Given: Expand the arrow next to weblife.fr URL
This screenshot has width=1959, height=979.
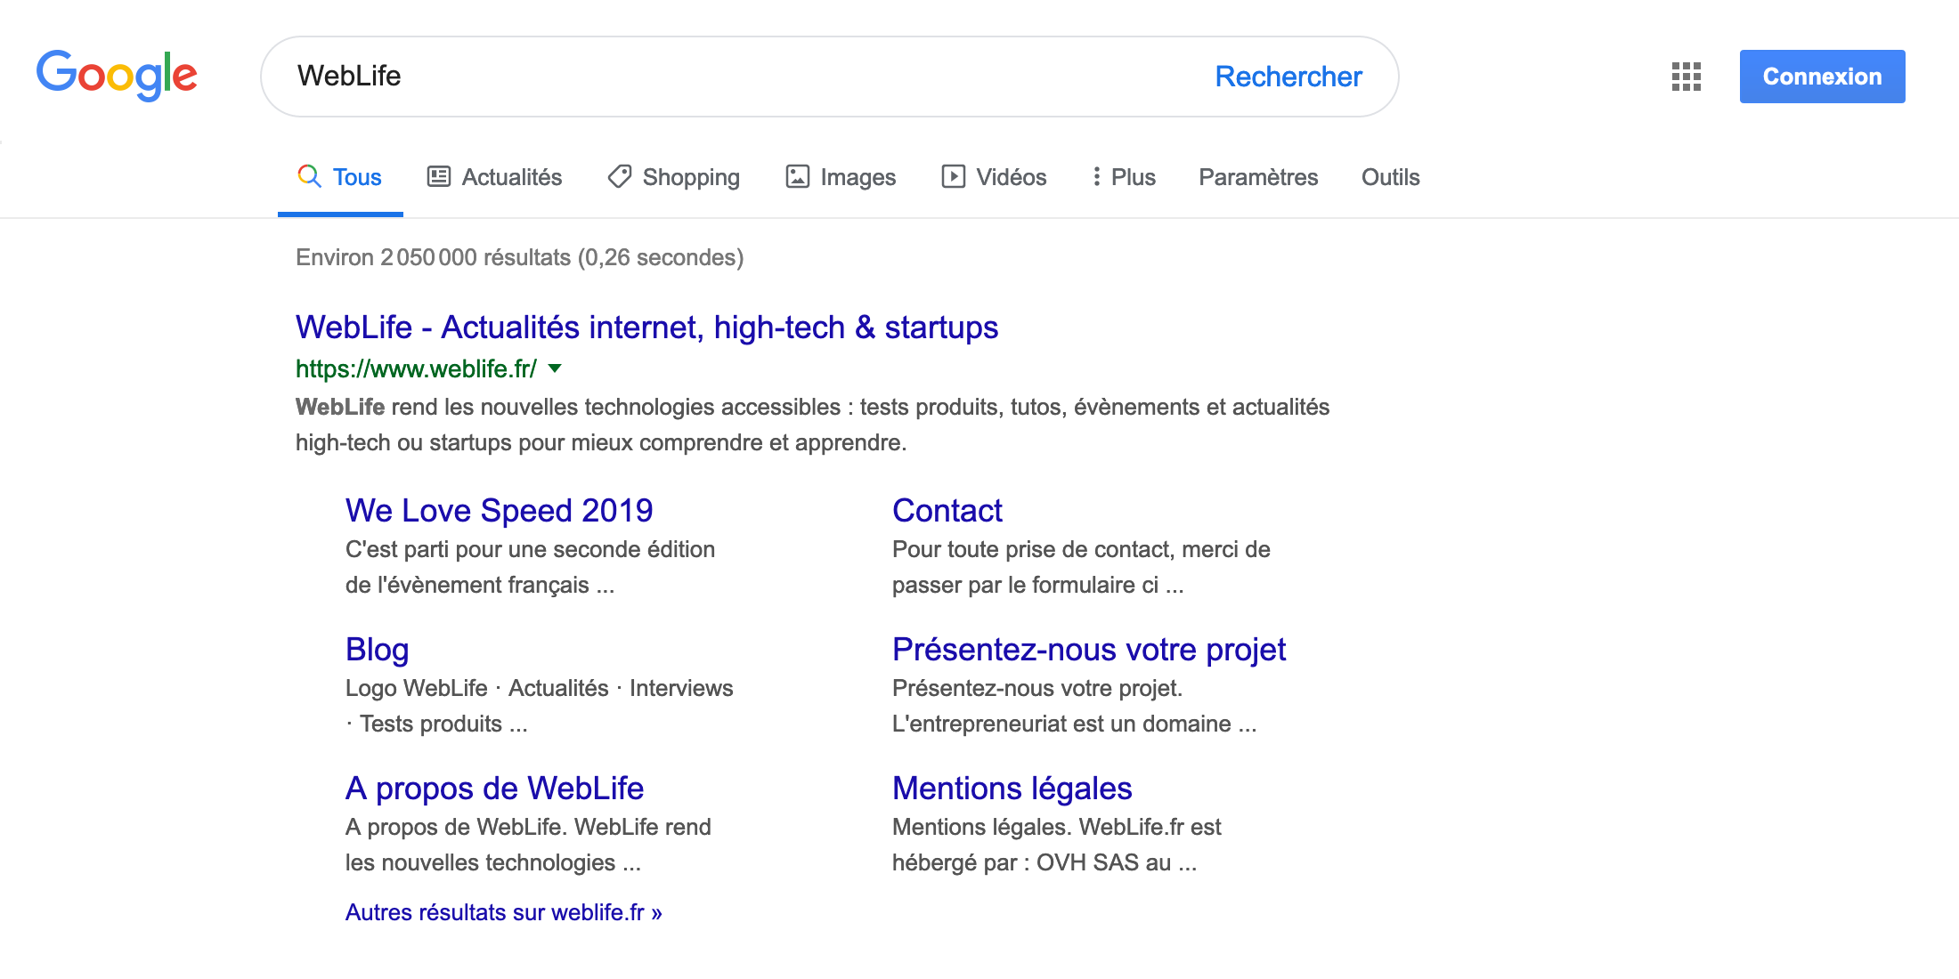Looking at the screenshot, I should click(x=555, y=368).
